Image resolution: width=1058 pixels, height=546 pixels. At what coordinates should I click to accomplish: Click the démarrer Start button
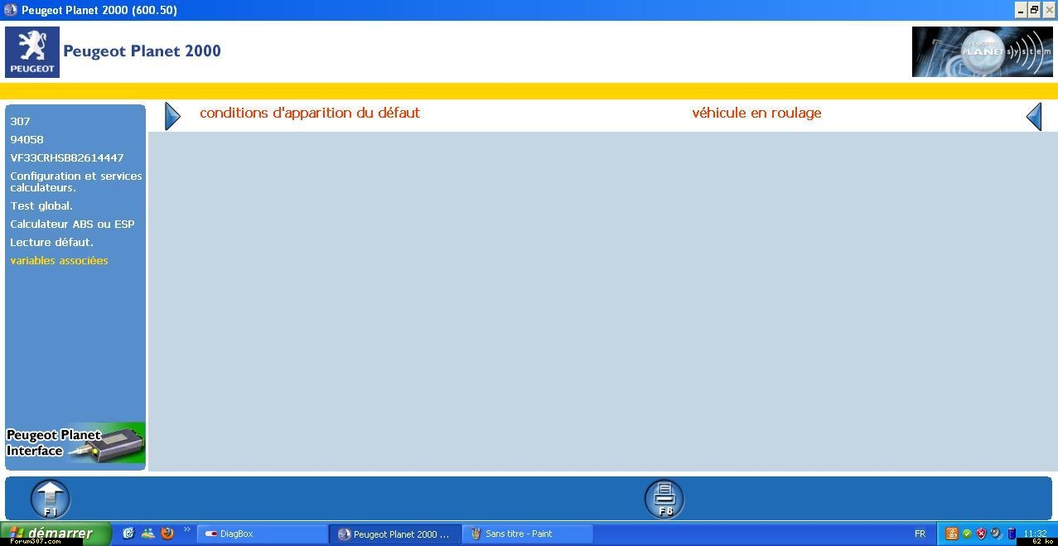pyautogui.click(x=55, y=534)
